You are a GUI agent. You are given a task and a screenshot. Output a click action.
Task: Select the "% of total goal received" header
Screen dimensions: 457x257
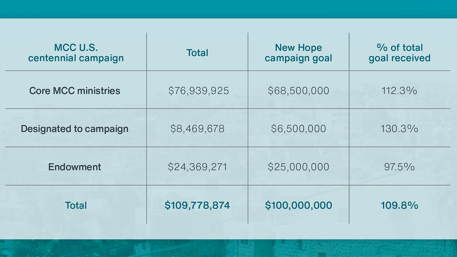click(400, 53)
